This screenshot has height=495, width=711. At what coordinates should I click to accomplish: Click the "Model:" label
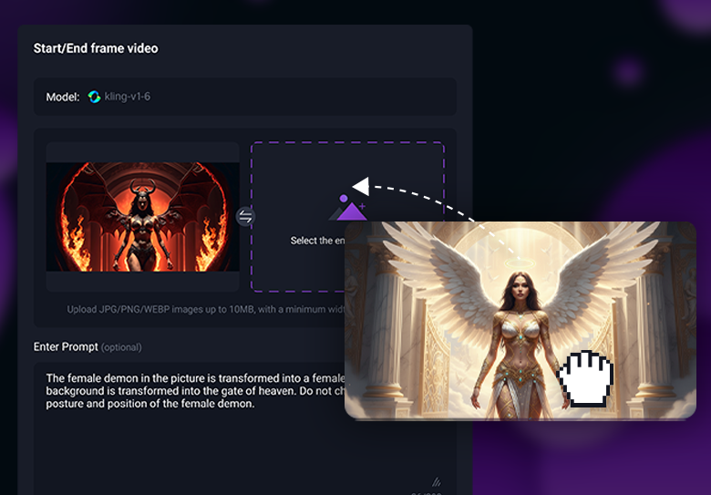63,97
